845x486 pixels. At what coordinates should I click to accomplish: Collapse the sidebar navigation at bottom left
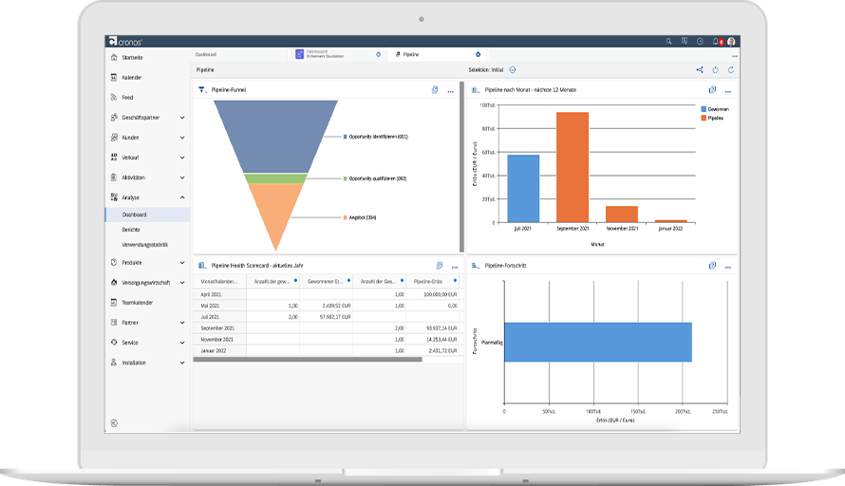tap(114, 422)
